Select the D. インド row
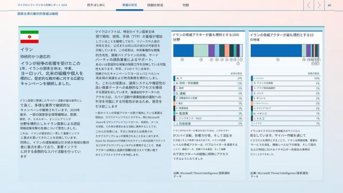343x193 pixels. pos(286,93)
